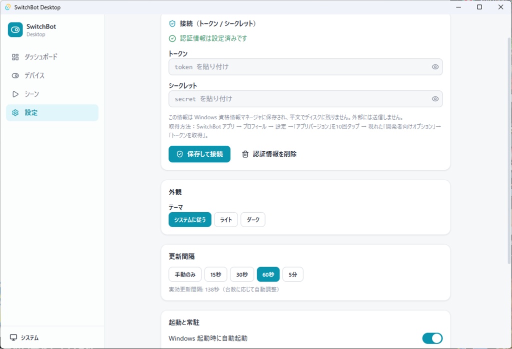Click the SwitchBot logo icon in sidebar
Image resolution: width=512 pixels, height=349 pixels.
click(x=15, y=29)
